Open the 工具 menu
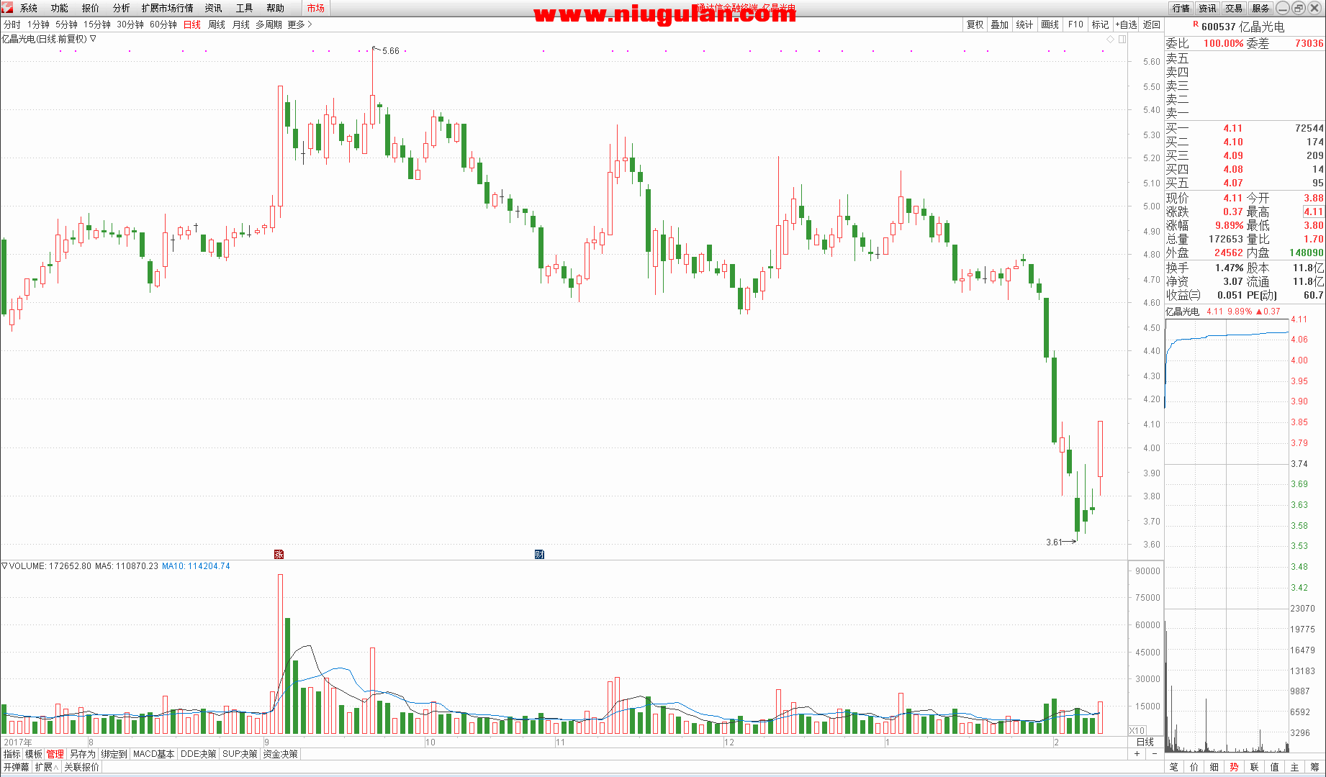1326x777 pixels. click(x=245, y=8)
